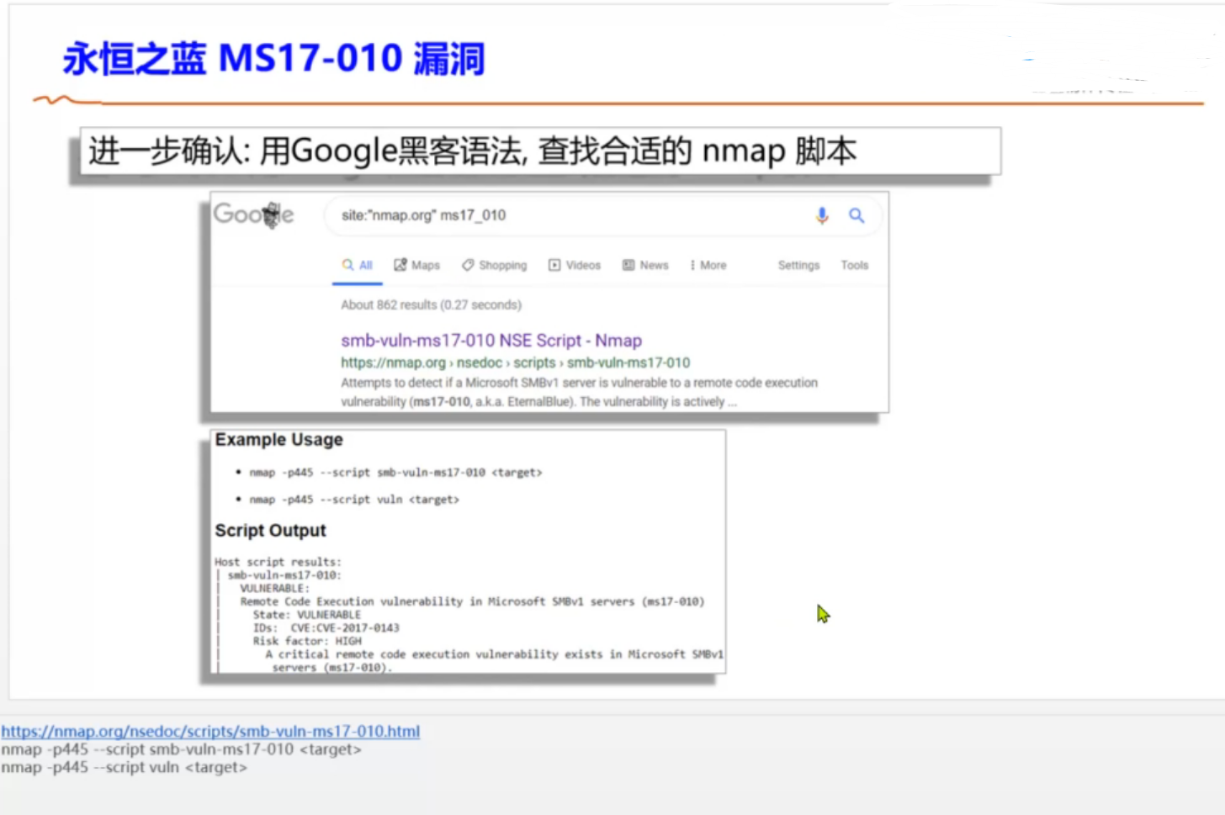1225x815 pixels.
Task: Click the 'IDs: CVE:CVE-2017-0143' output line
Action: click(x=326, y=628)
